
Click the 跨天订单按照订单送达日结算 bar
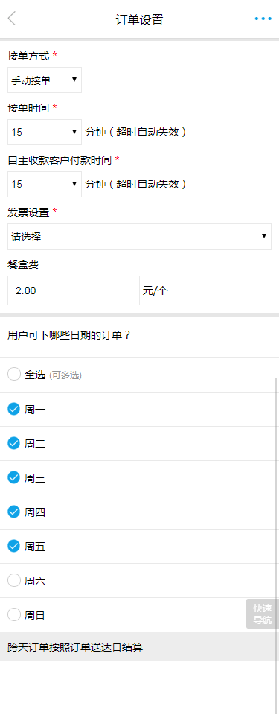coord(139,647)
